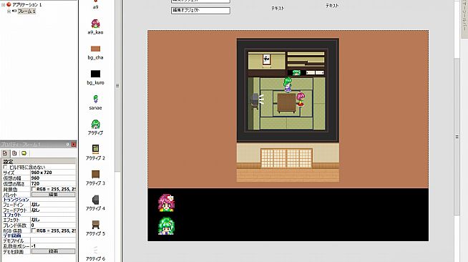Click the object list vertical scrollbar thumb
This screenshot has width=468, height=262.
pos(117,86)
